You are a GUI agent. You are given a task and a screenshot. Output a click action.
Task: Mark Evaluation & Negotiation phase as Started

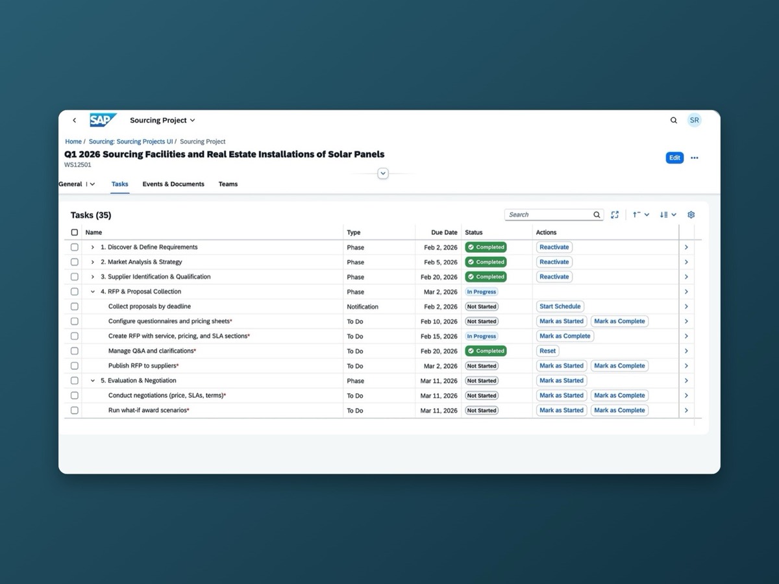(x=562, y=381)
